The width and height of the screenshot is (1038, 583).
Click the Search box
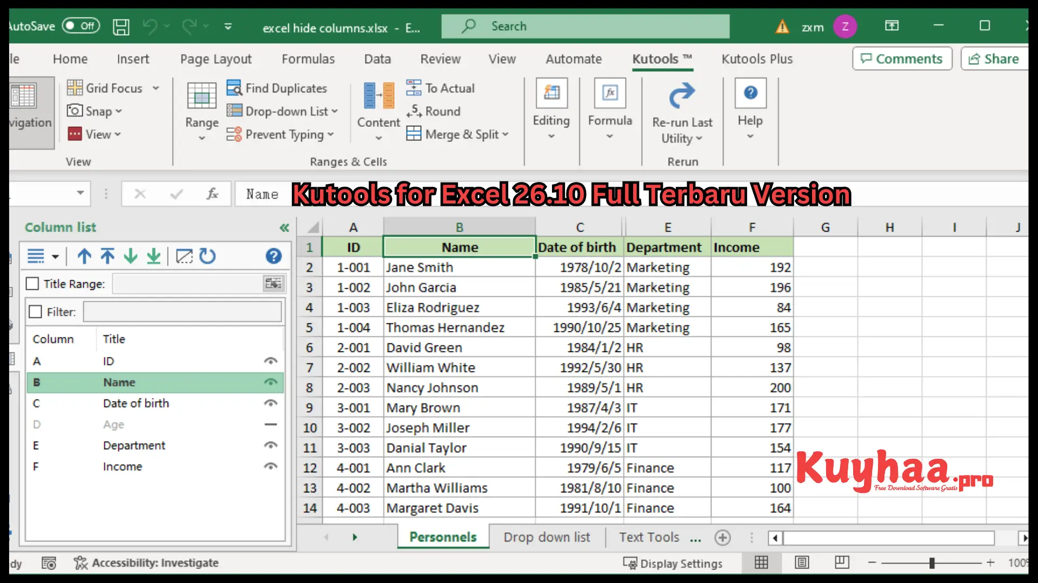tap(585, 26)
